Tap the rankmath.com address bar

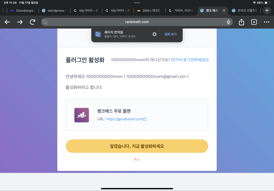click(x=137, y=22)
